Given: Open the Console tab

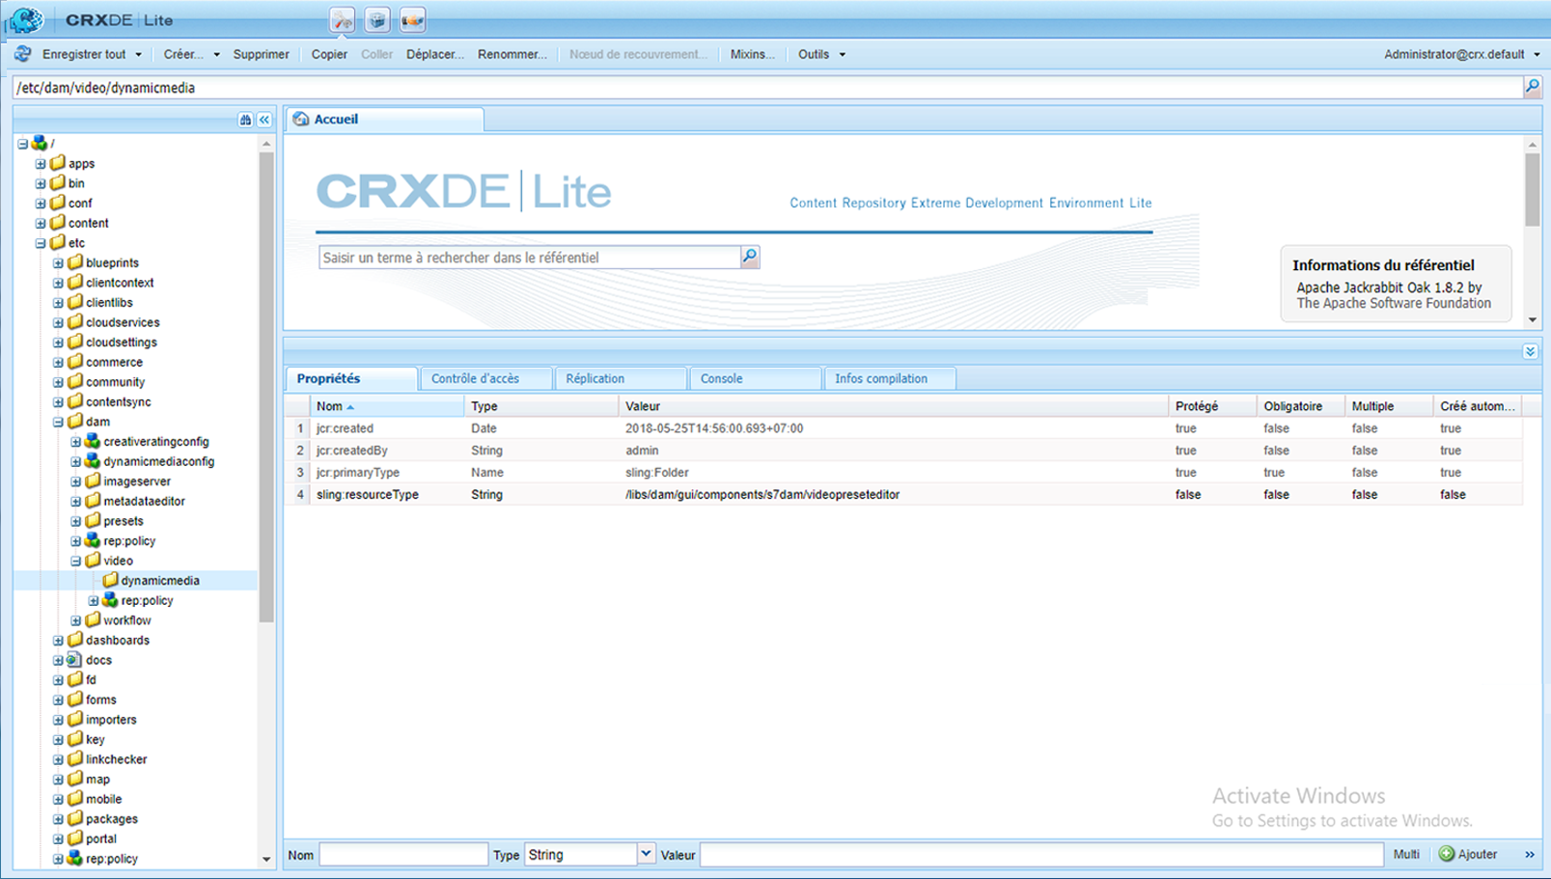Looking at the screenshot, I should tap(755, 378).
